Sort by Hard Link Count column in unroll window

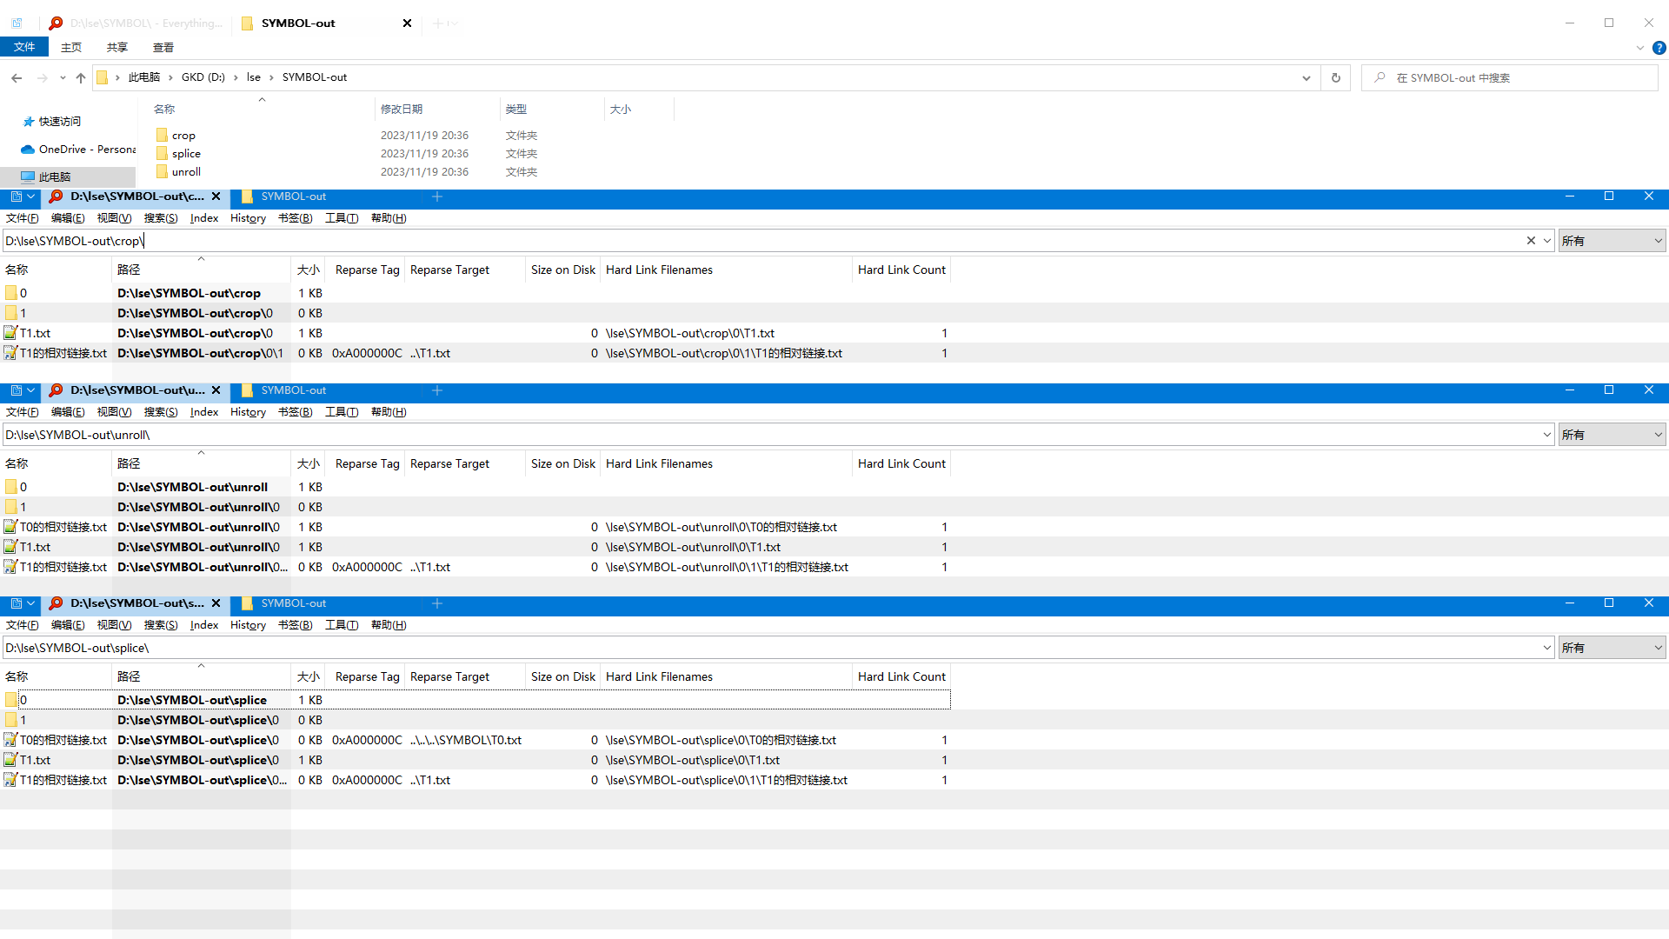(x=901, y=463)
